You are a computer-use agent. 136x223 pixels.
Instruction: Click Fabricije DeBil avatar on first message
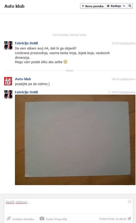coord(8,45)
